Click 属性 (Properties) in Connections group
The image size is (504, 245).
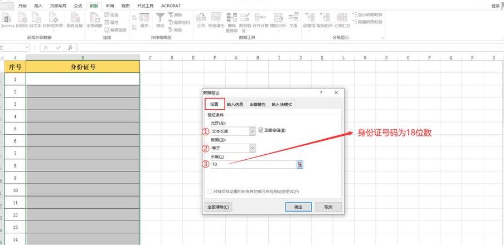tap(112, 22)
